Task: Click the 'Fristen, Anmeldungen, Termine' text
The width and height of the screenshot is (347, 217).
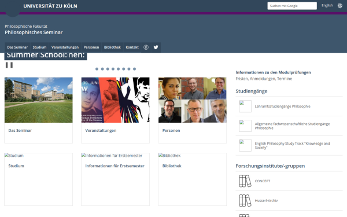Action: pos(264,79)
